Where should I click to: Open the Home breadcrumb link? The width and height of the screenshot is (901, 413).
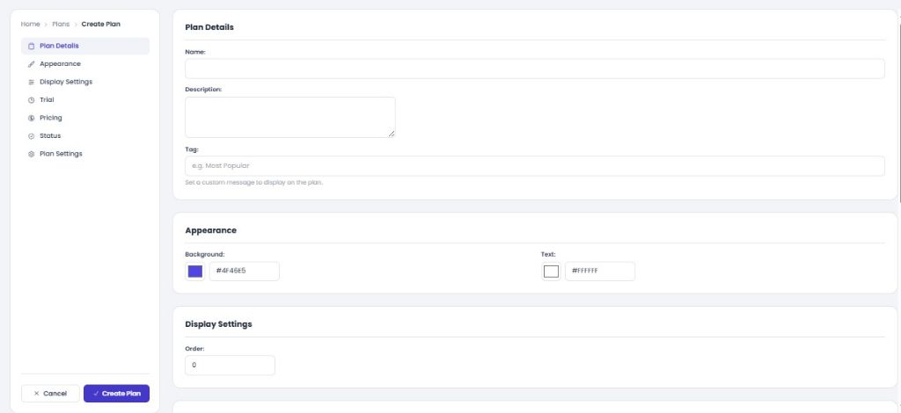click(31, 24)
